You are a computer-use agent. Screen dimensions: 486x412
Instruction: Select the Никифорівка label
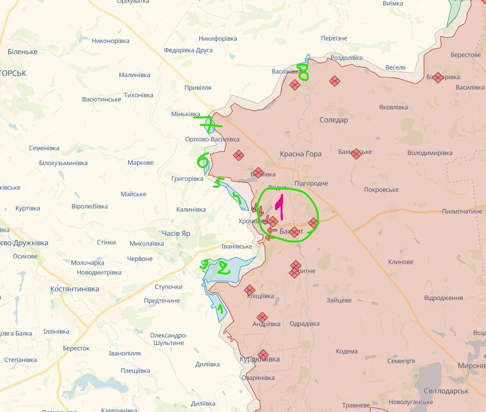(218, 39)
